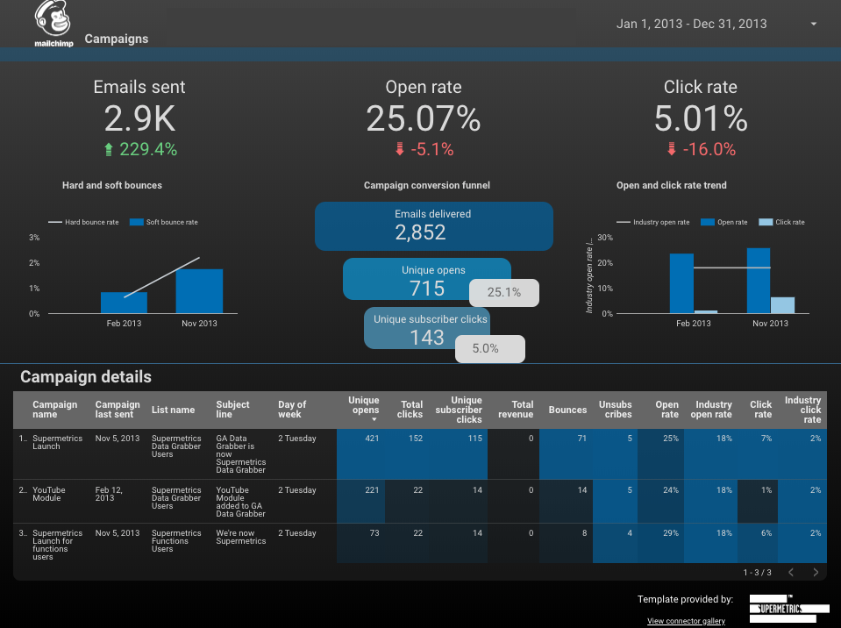
Task: Click the 25.07% open rate scorecard
Action: coord(424,118)
